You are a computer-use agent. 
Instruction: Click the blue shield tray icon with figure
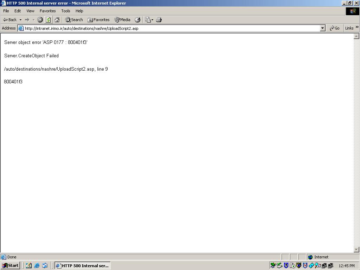(x=286, y=266)
